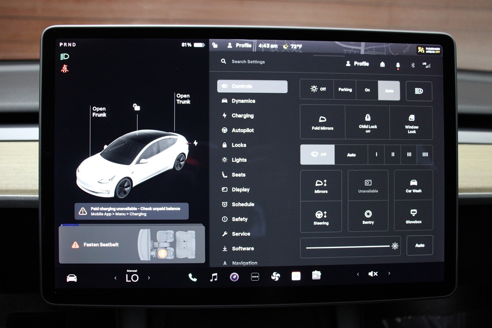This screenshot has width=492, height=328.
Task: Toggle the Window Lock
Action: click(411, 123)
